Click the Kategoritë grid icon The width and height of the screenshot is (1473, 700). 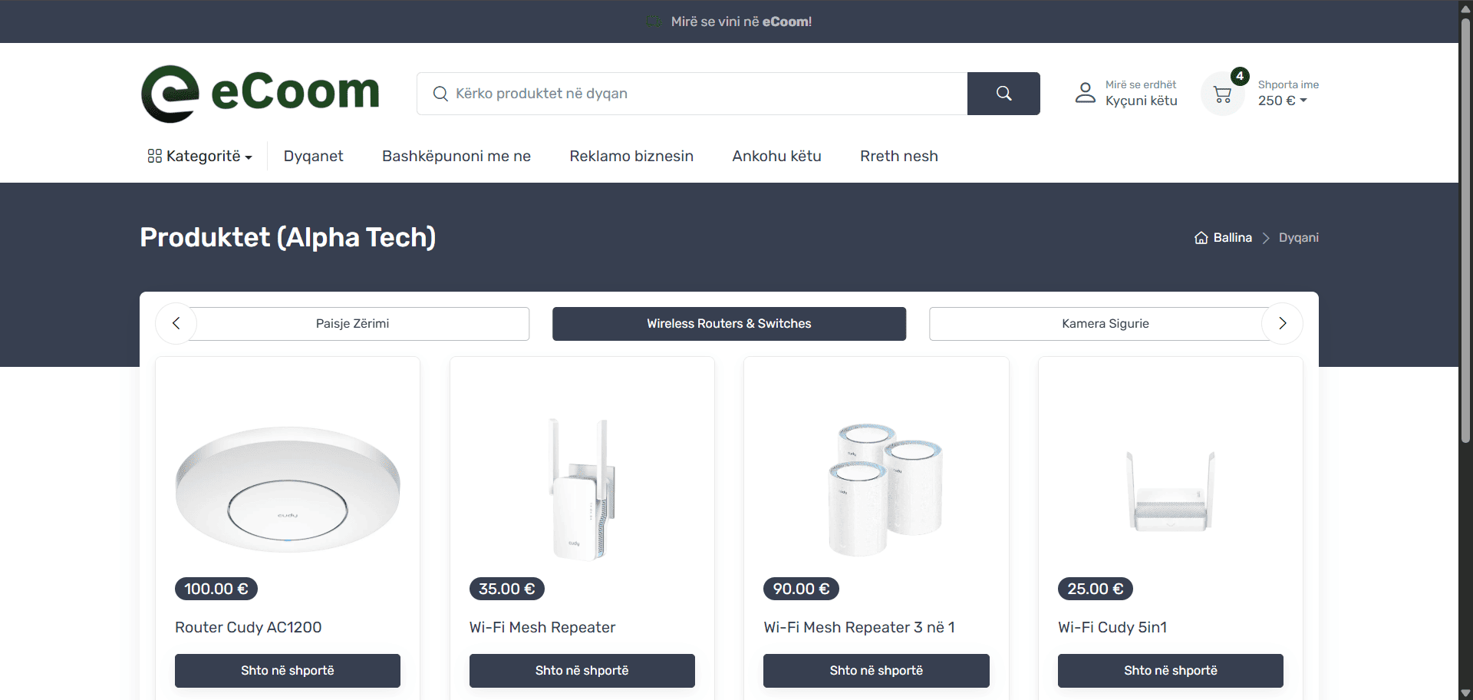click(x=154, y=157)
